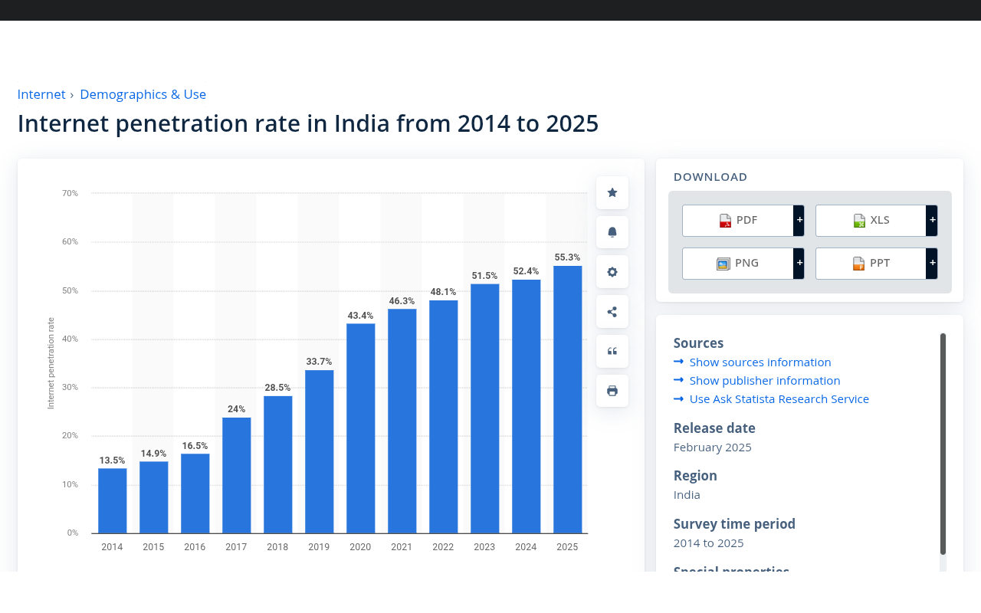The height and width of the screenshot is (613, 981).
Task: Click the 2021 bar labeled 46.3%
Action: 402,421
